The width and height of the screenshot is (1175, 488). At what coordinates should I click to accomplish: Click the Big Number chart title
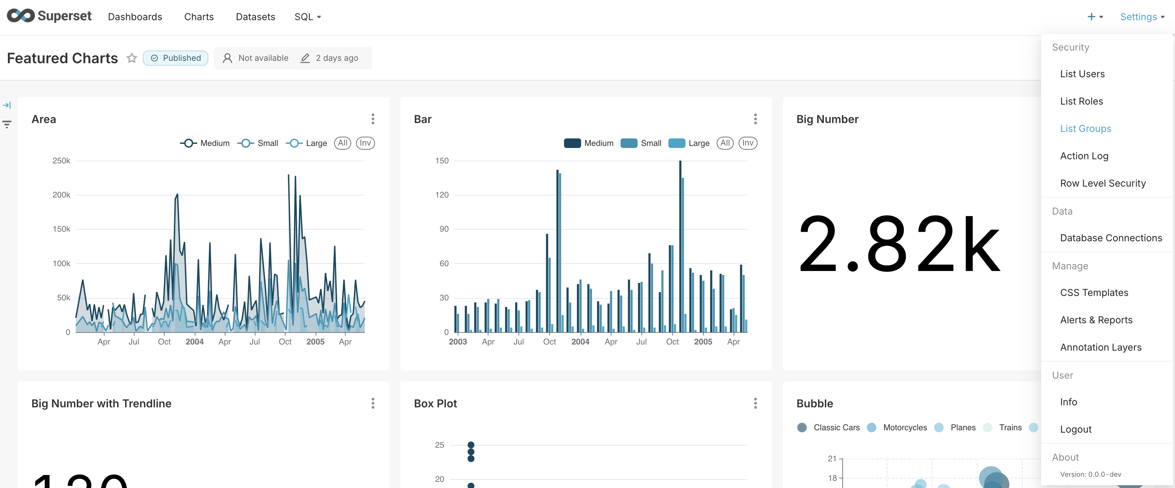(827, 119)
